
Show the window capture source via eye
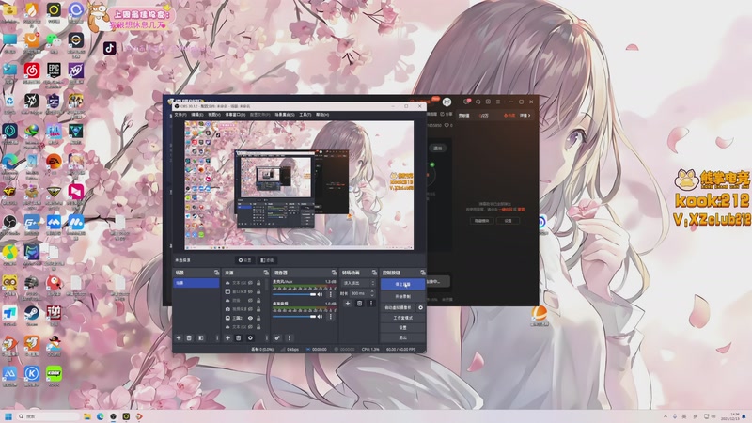click(250, 291)
